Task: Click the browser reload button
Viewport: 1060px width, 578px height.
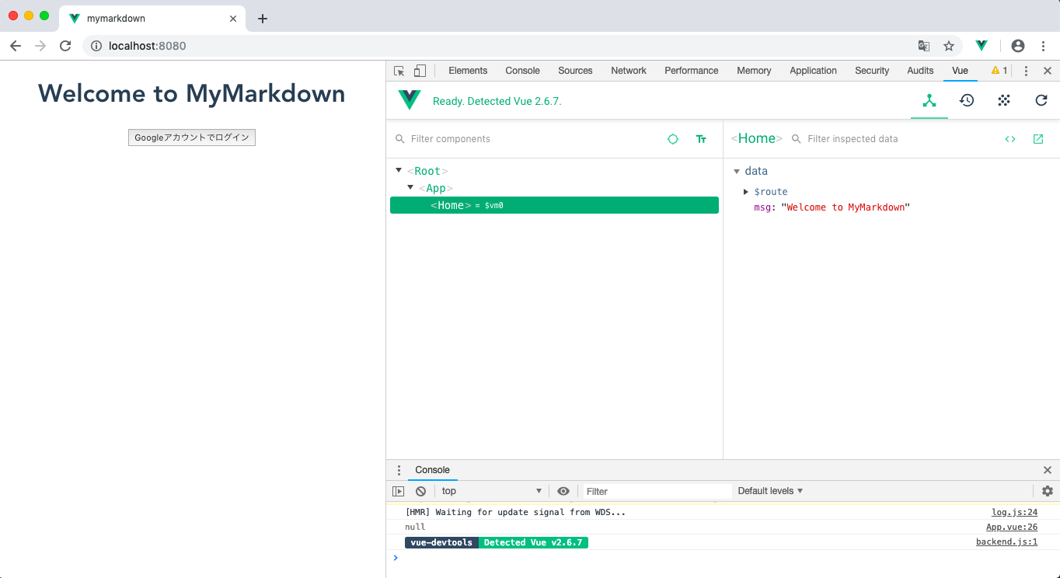Action: (x=65, y=46)
